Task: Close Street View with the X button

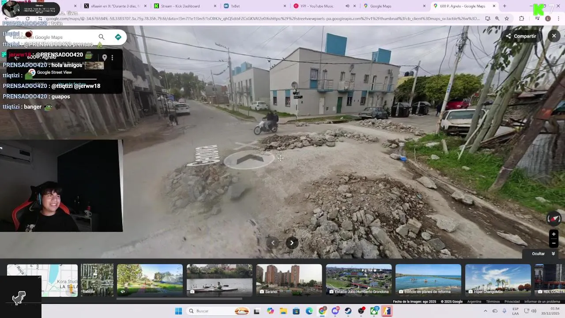Action: [554, 36]
